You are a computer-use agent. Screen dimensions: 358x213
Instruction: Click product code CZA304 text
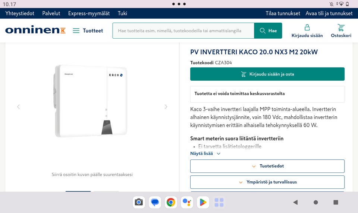(223, 62)
